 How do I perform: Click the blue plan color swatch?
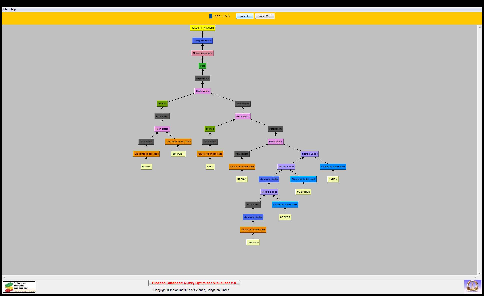click(x=210, y=16)
